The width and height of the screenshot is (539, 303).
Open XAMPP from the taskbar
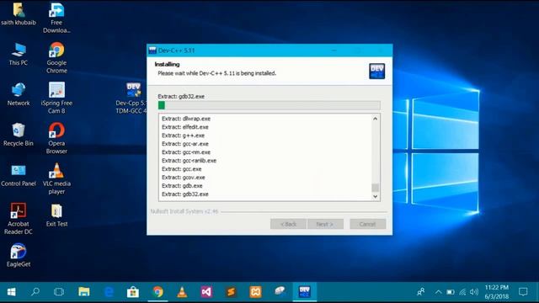coord(255,292)
